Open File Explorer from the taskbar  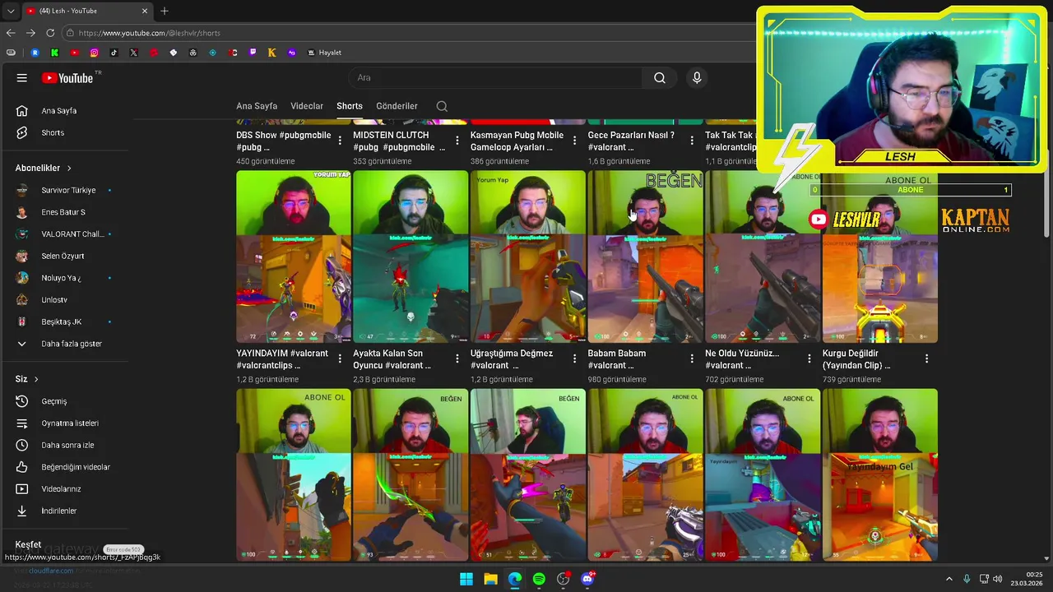coord(490,579)
